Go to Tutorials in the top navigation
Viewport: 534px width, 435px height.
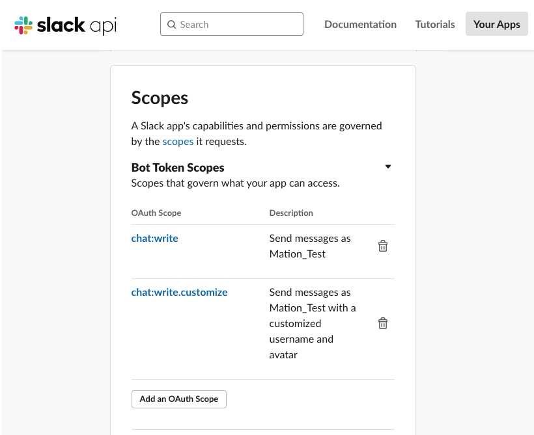[435, 24]
